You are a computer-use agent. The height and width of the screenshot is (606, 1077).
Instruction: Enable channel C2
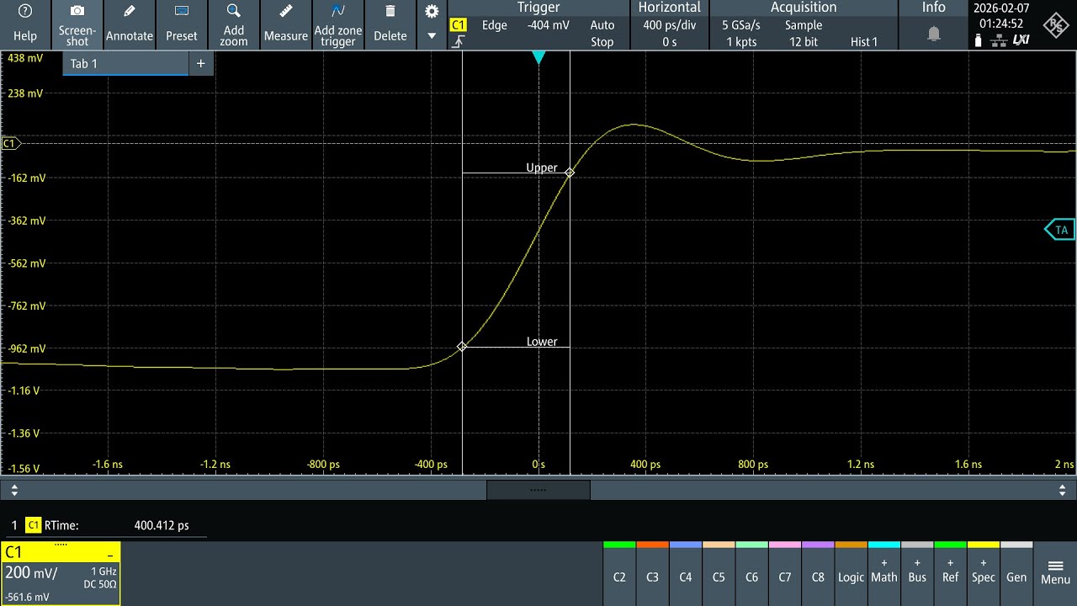(x=619, y=573)
